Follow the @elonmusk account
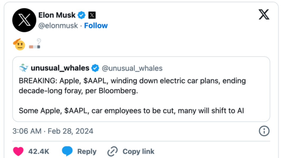This screenshot has width=285, height=158. coord(96,26)
